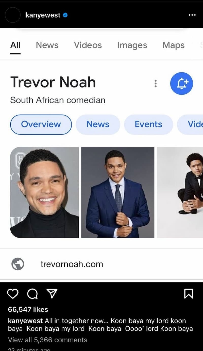The width and height of the screenshot is (203, 351).
Task: Switch to the News search tab
Action: (47, 45)
